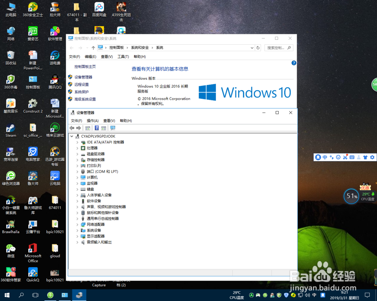
Task: Select the 爱奇艺 desktop icon
Action: (33, 34)
